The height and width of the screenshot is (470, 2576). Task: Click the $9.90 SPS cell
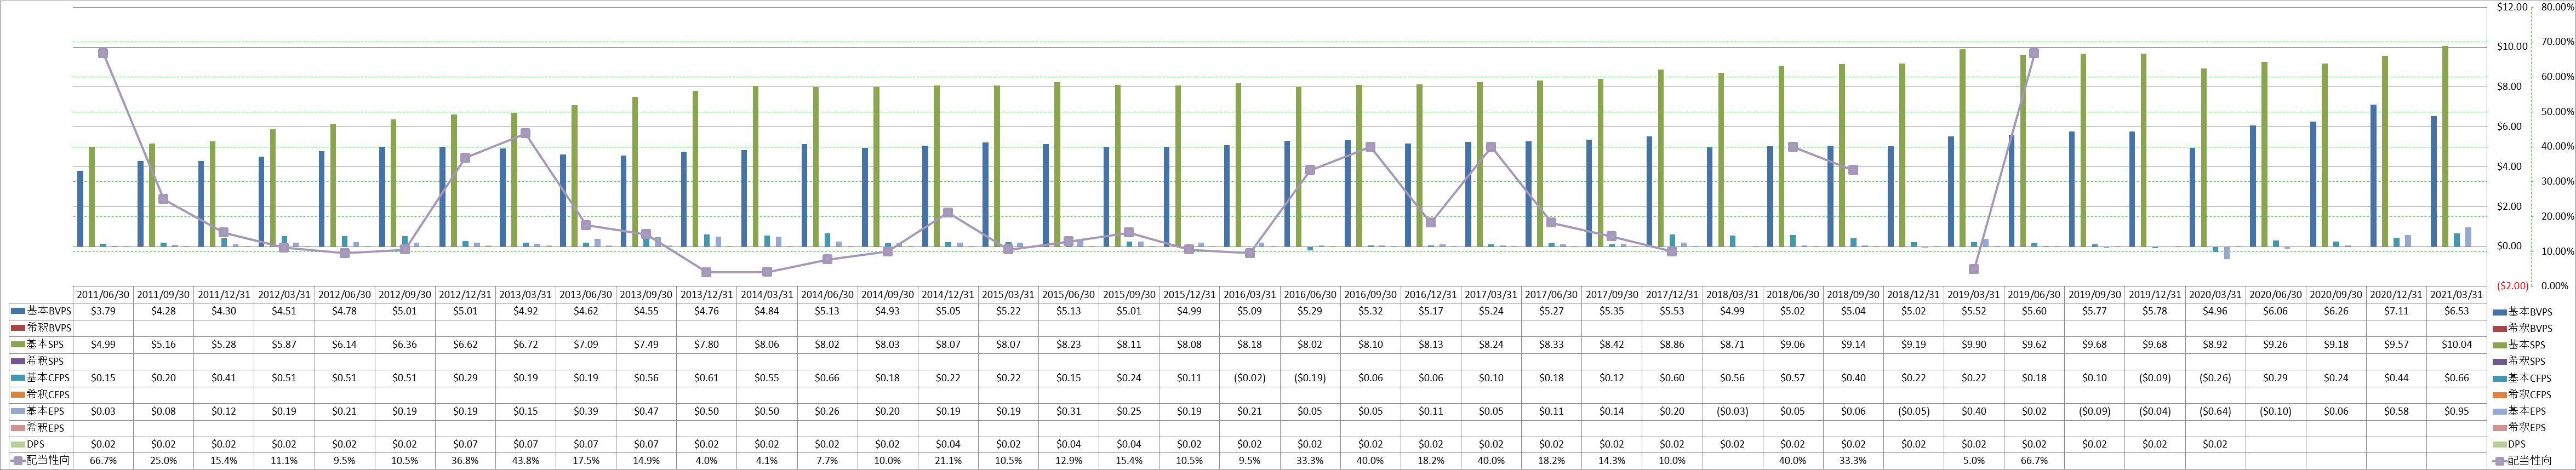pyautogui.click(x=1973, y=344)
